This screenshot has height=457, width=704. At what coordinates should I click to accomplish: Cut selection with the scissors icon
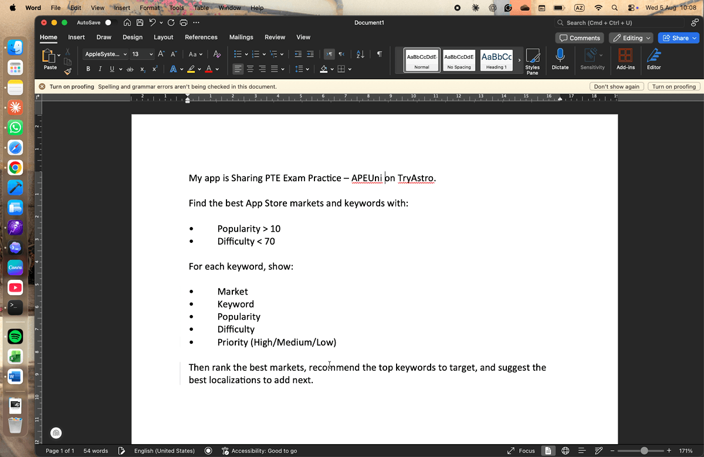click(67, 52)
